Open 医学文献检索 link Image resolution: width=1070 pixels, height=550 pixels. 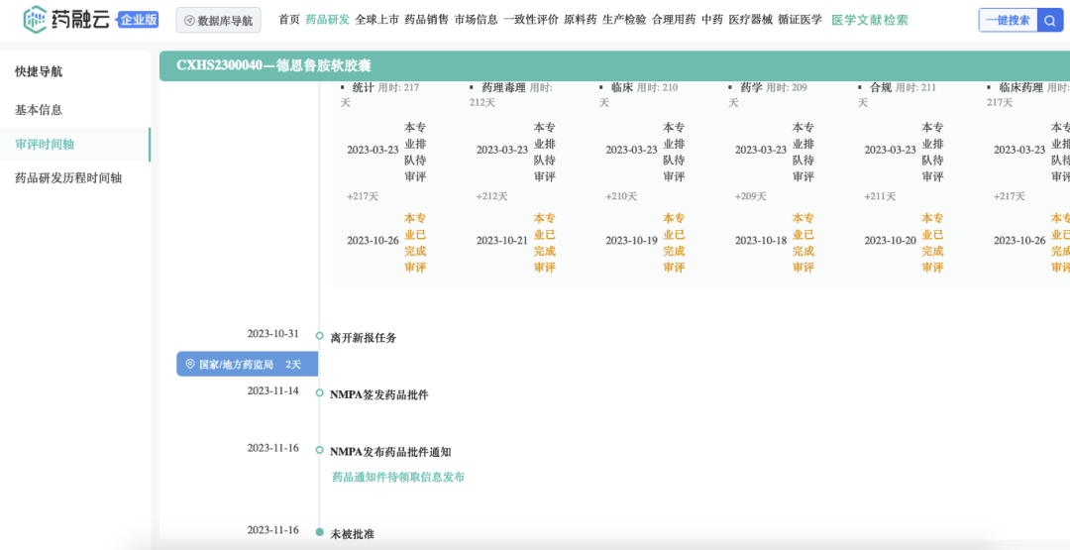tap(869, 20)
